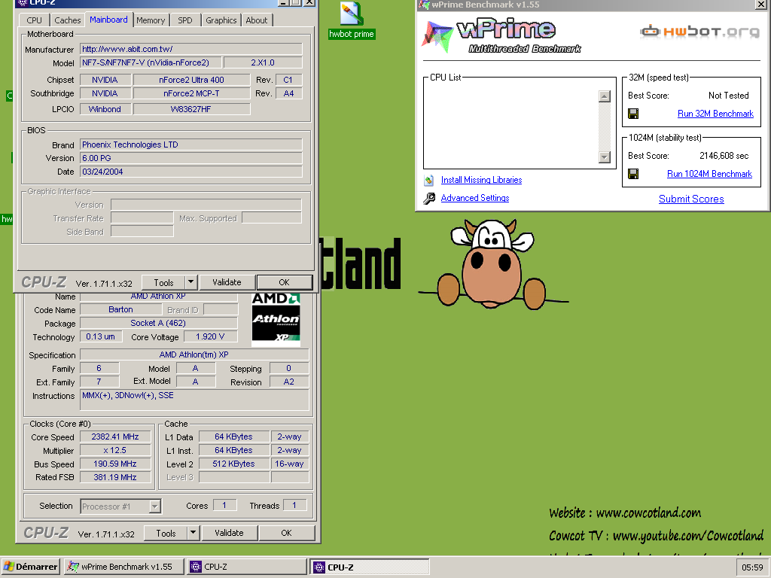Open the SPD tab
The width and height of the screenshot is (771, 578).
pos(185,20)
